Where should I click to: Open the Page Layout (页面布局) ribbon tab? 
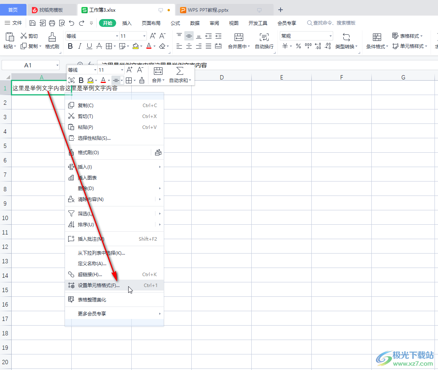(151, 23)
